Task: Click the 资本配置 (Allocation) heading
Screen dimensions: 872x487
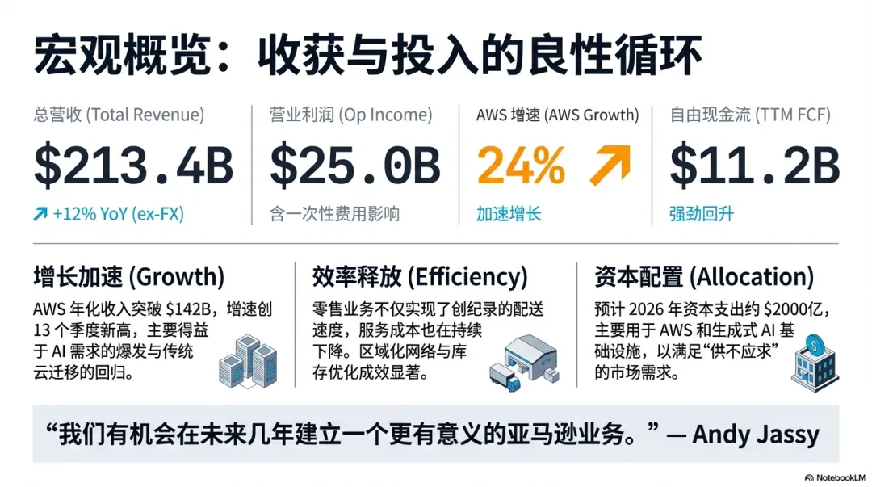Action: coord(704,277)
